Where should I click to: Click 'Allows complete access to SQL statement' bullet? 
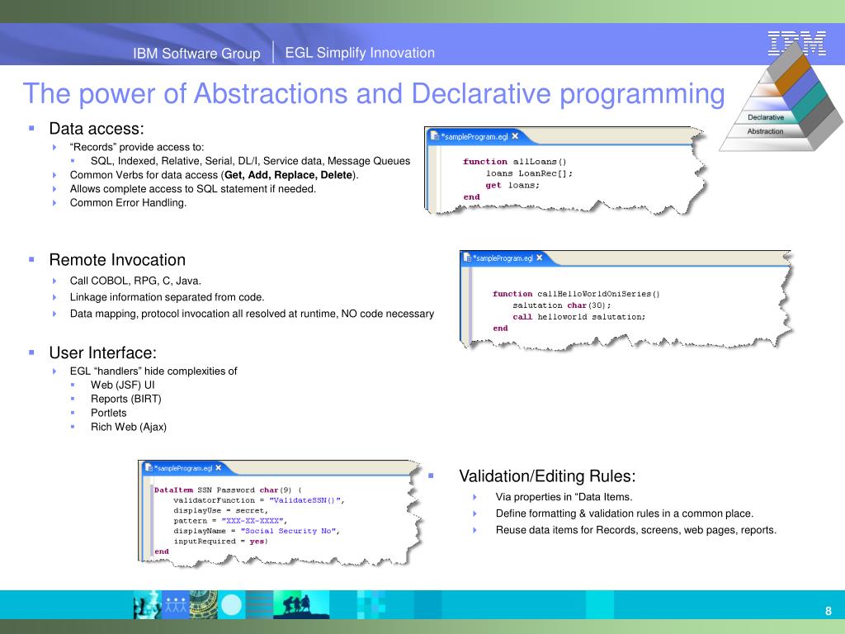[x=193, y=189]
